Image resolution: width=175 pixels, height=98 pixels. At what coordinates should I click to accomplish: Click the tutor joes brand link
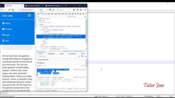(7, 16)
